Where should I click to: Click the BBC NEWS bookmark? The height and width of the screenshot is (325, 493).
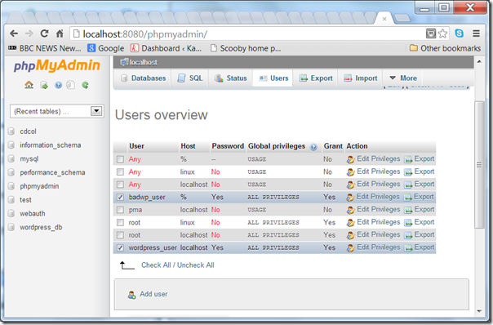click(44, 48)
